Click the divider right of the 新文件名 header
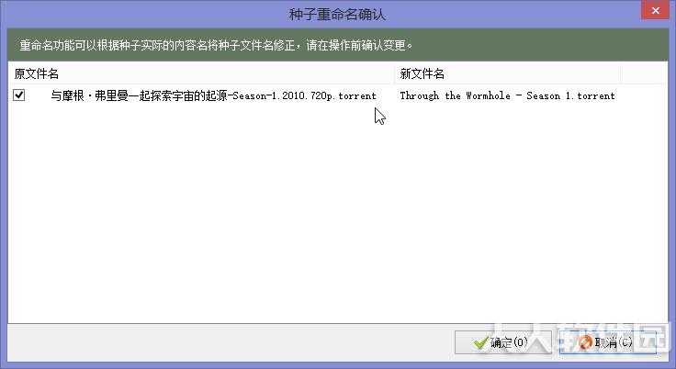Image resolution: width=676 pixels, height=369 pixels. (x=620, y=73)
